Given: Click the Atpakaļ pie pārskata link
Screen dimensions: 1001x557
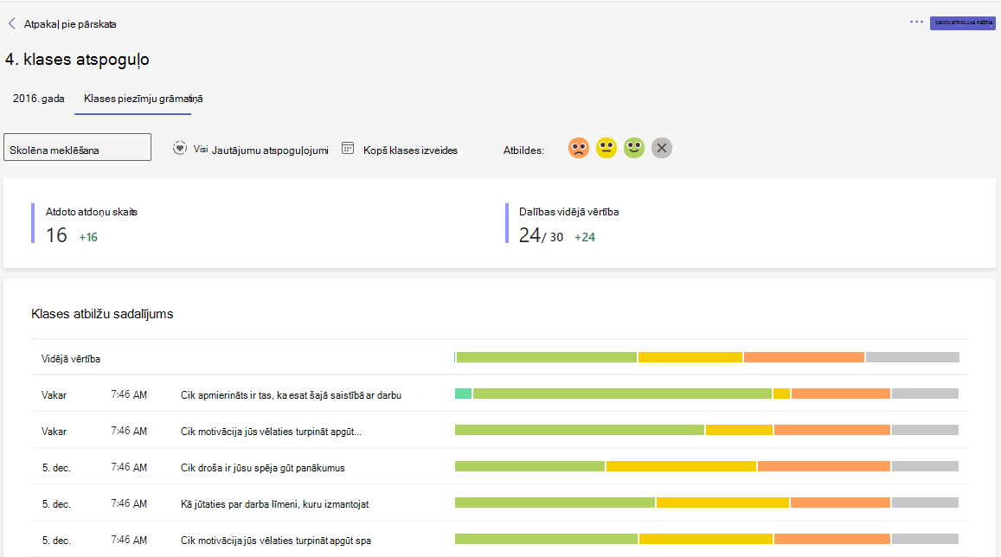Looking at the screenshot, I should tap(70, 24).
